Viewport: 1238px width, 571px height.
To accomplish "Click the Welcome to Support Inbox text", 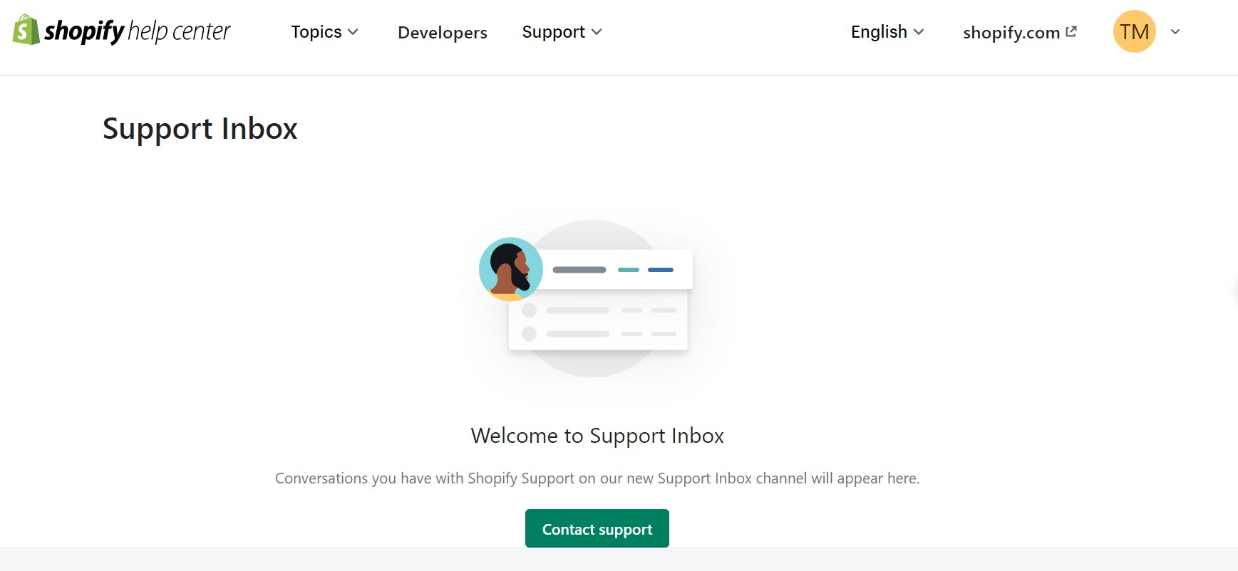I will pyautogui.click(x=597, y=436).
